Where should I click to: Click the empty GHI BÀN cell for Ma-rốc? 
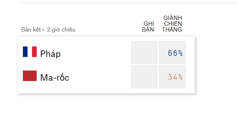(144, 77)
